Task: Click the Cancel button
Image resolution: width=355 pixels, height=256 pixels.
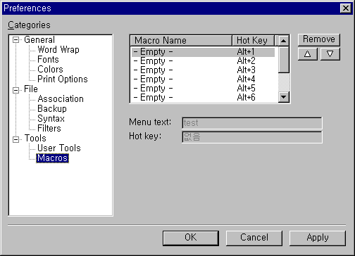Action: (x=254, y=238)
